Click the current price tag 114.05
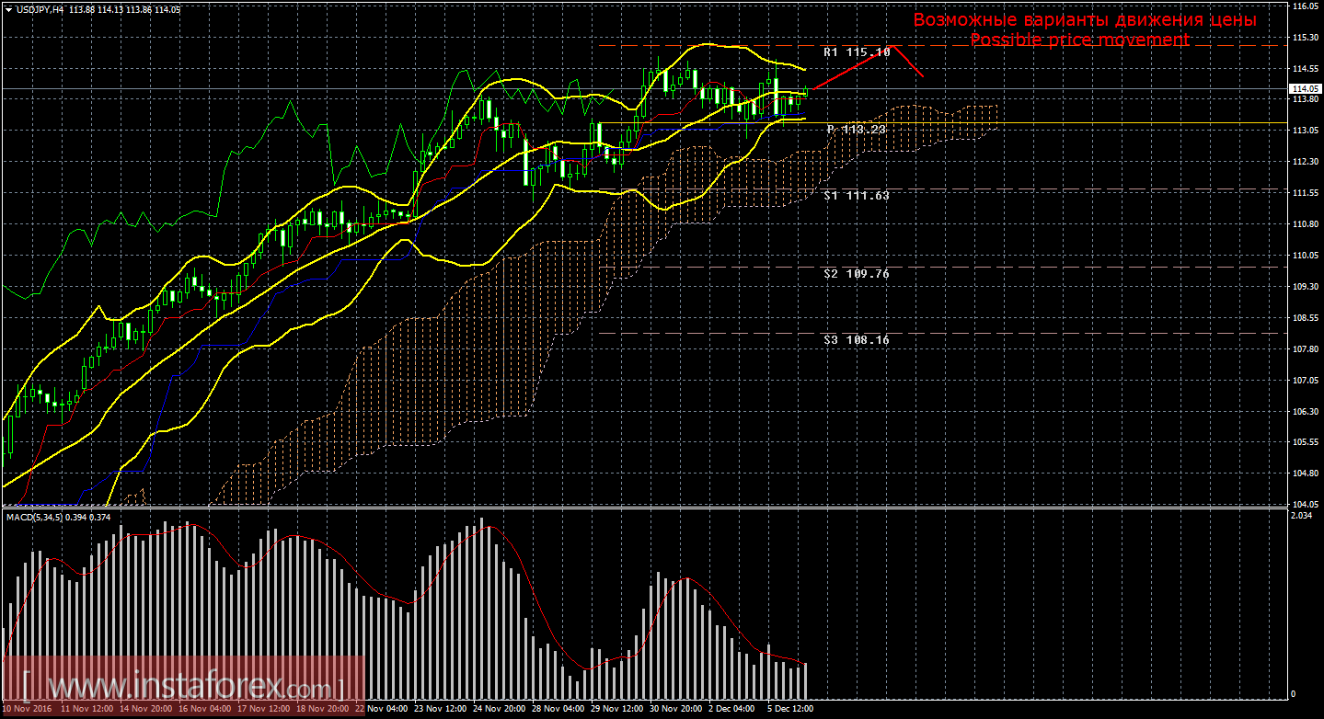This screenshot has width=1324, height=719. coord(1305,89)
